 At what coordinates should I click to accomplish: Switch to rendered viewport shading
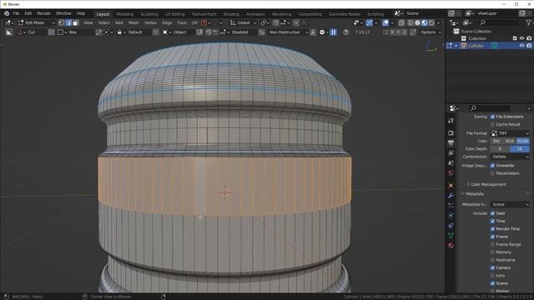tap(431, 22)
